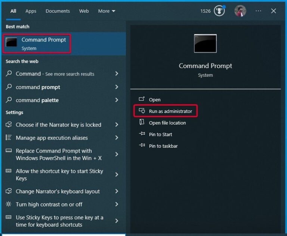The height and width of the screenshot is (236, 287).
Task: Expand arrow next to 'command palette' suggestion
Action: tap(117, 100)
